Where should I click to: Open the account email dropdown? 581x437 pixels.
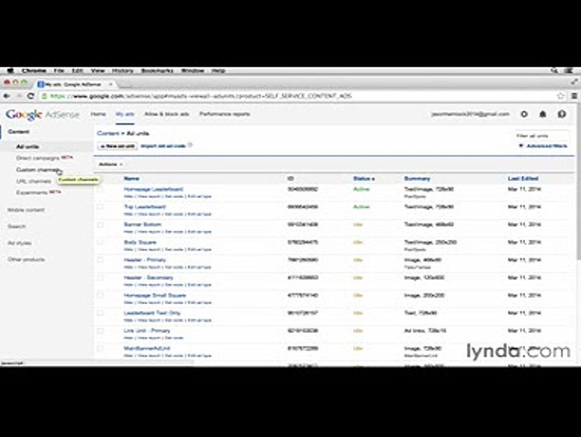pos(471,114)
